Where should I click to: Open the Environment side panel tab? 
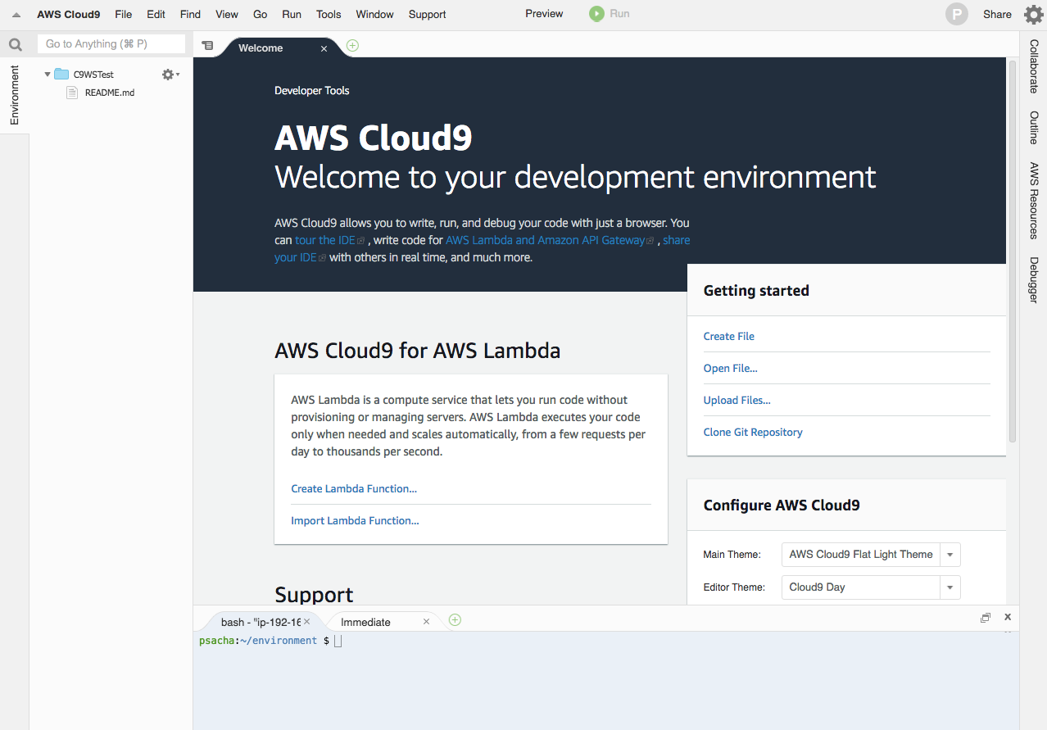point(15,96)
